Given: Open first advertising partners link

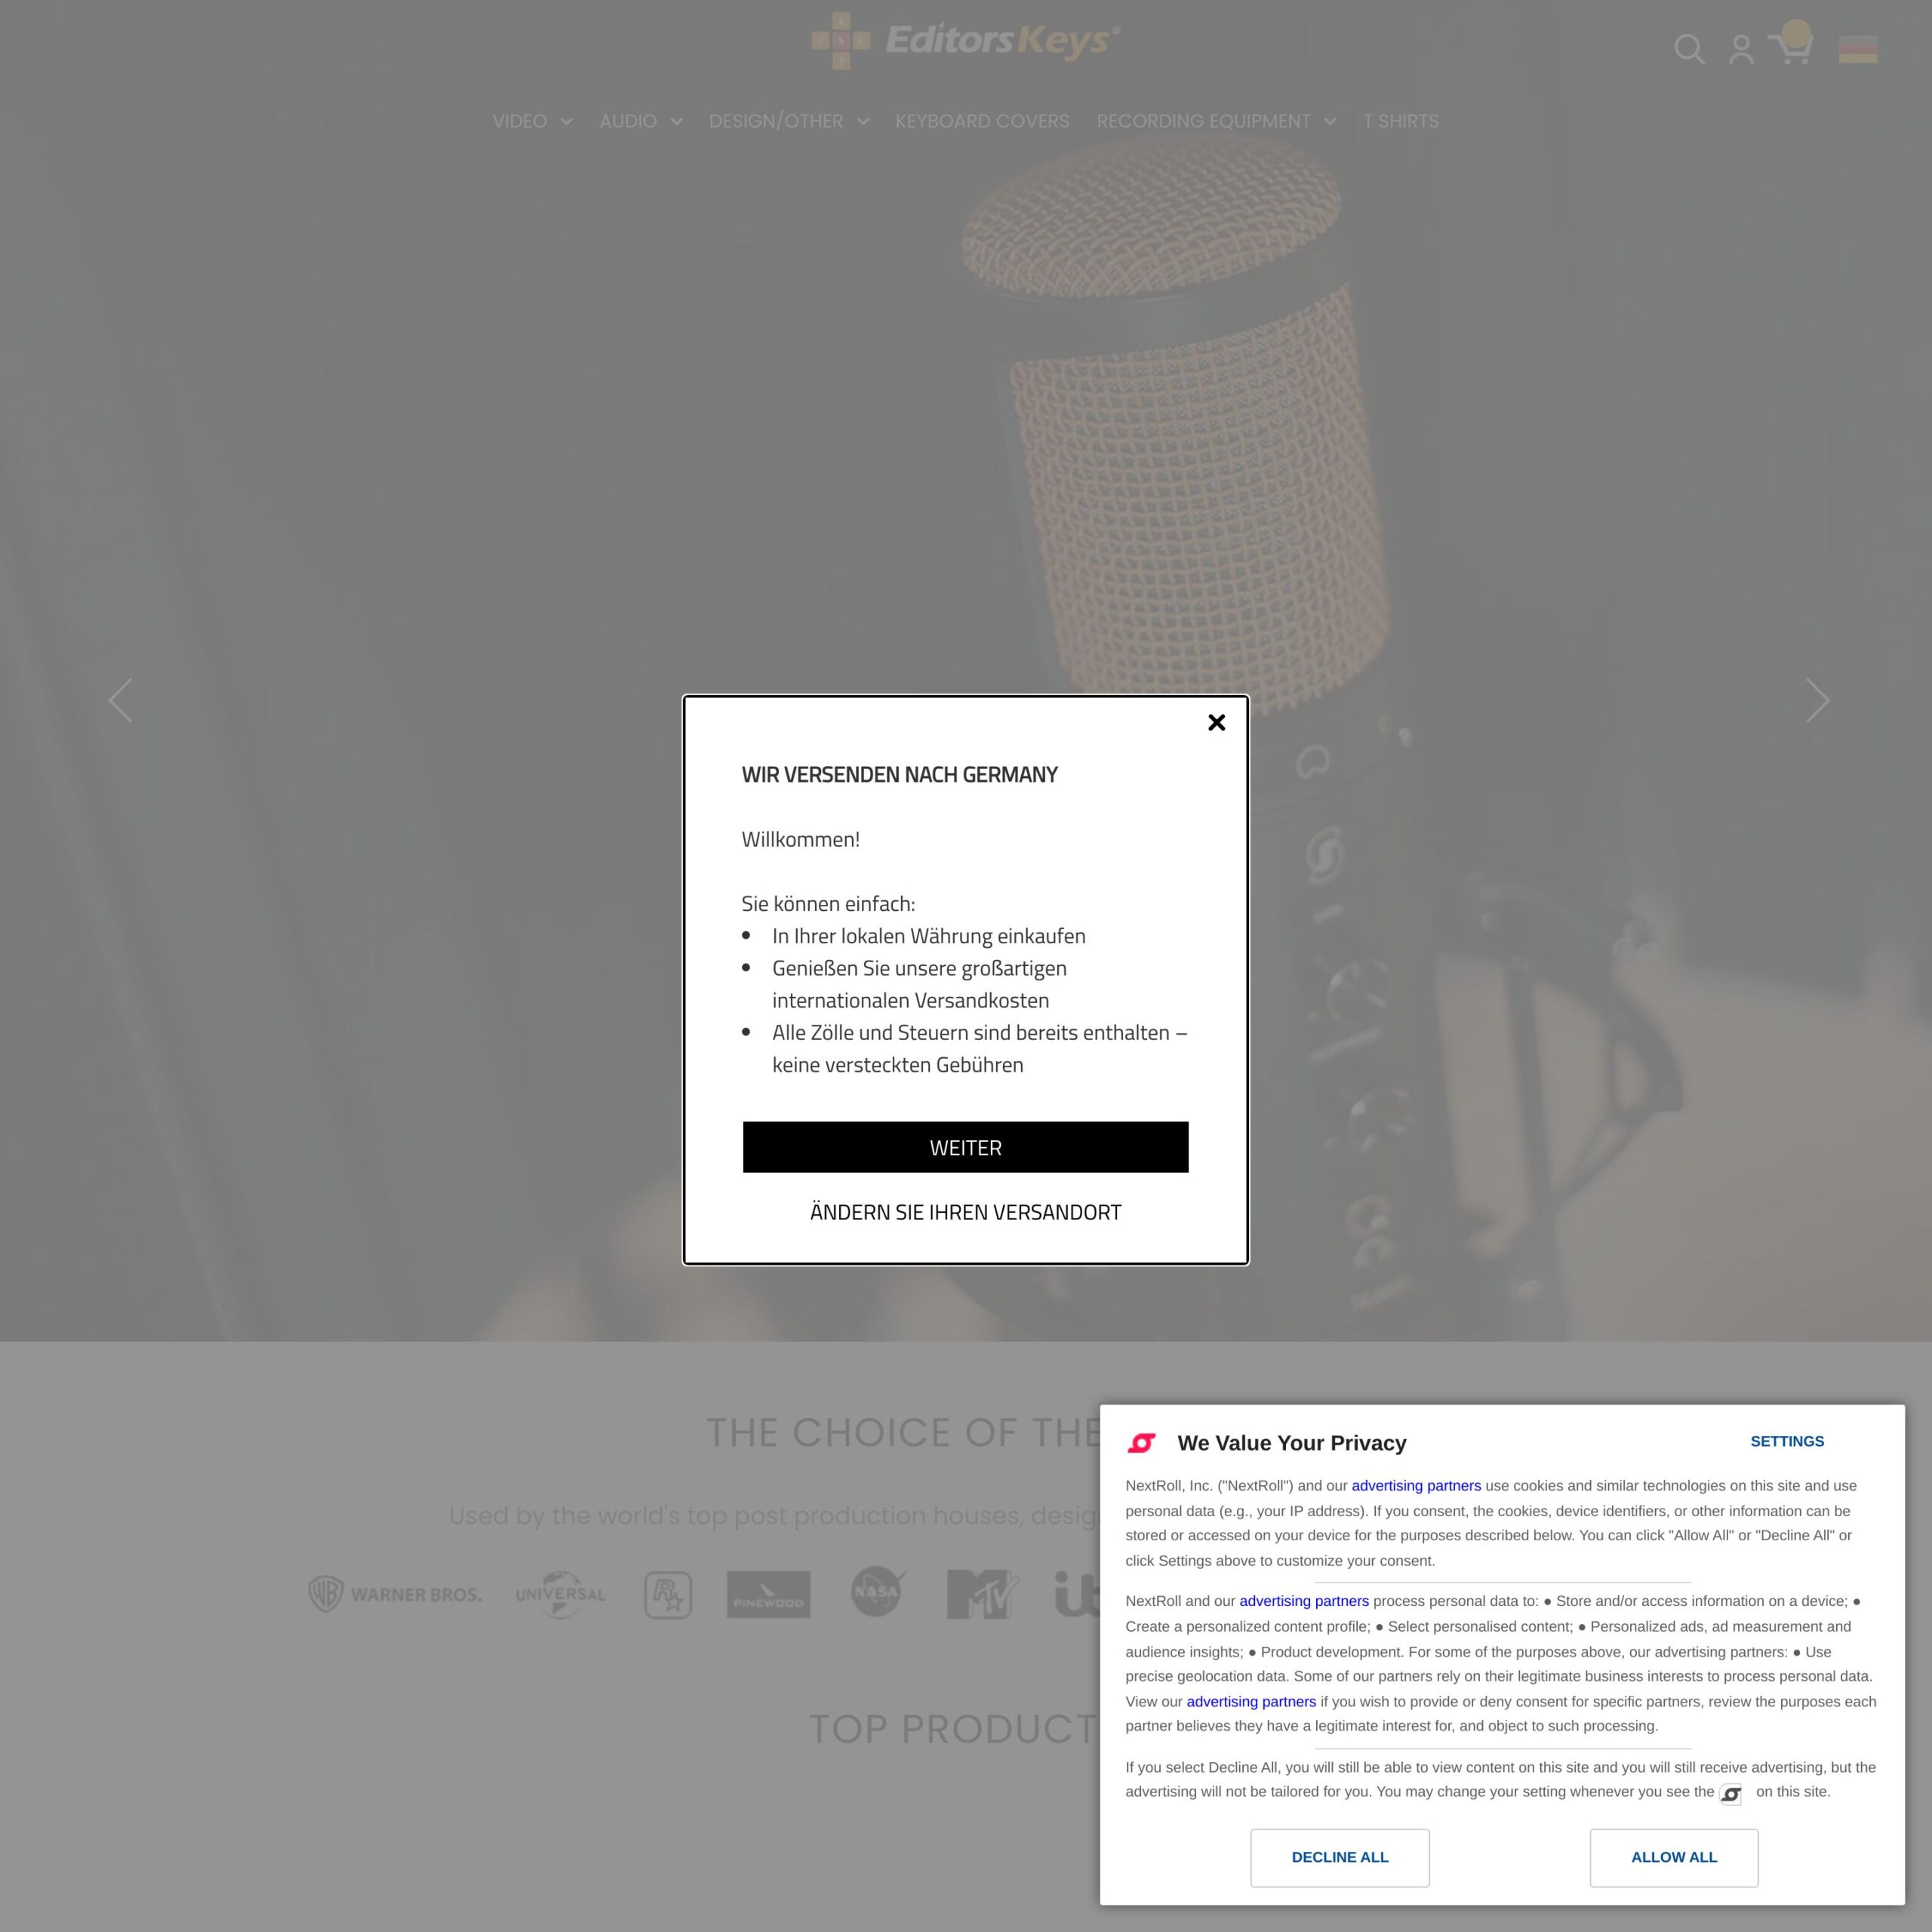Looking at the screenshot, I should pyautogui.click(x=1416, y=1485).
